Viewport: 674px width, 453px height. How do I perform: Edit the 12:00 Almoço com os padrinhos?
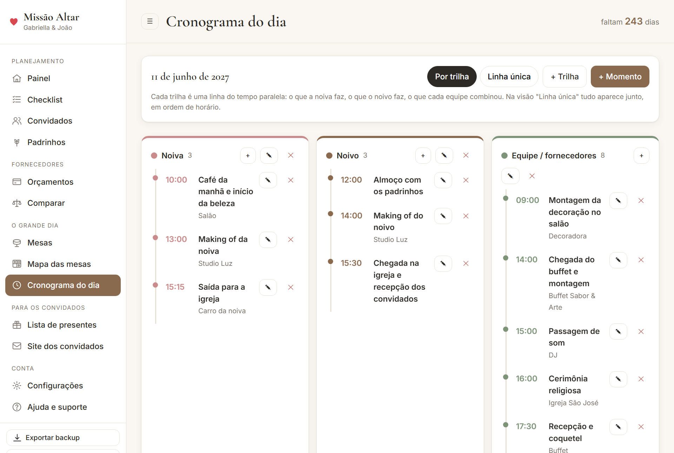(443, 180)
